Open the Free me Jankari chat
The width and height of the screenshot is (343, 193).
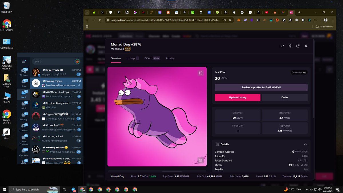tap(56, 139)
